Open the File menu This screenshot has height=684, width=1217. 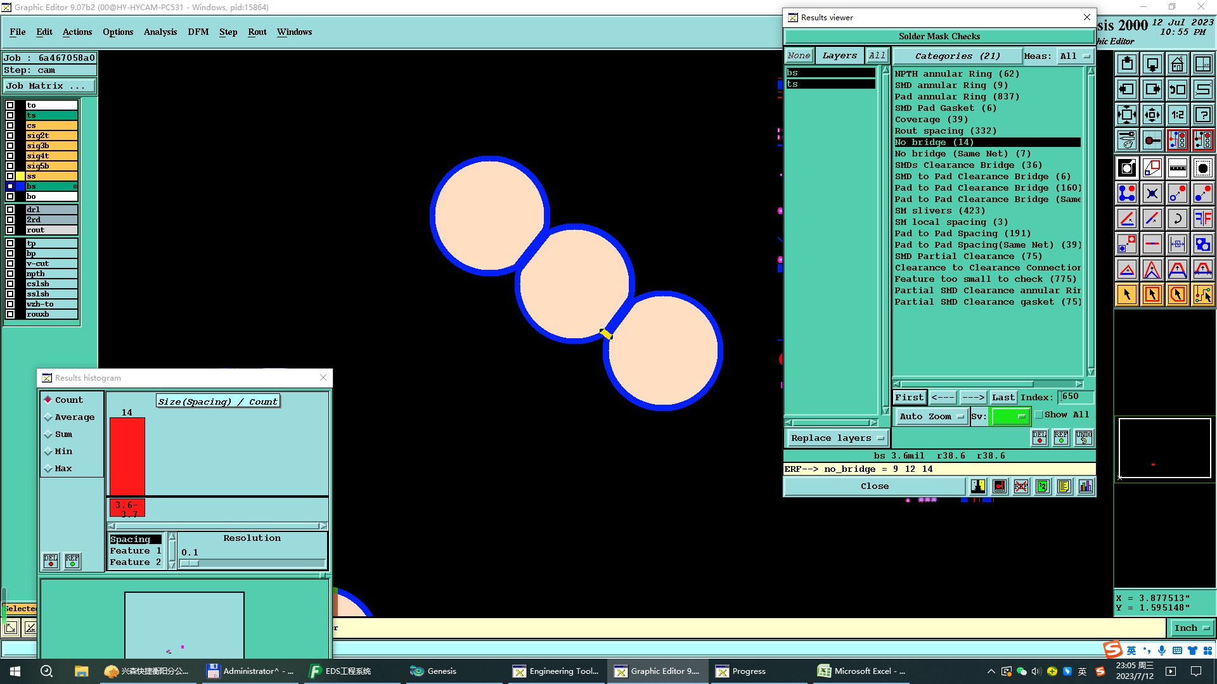click(x=18, y=32)
